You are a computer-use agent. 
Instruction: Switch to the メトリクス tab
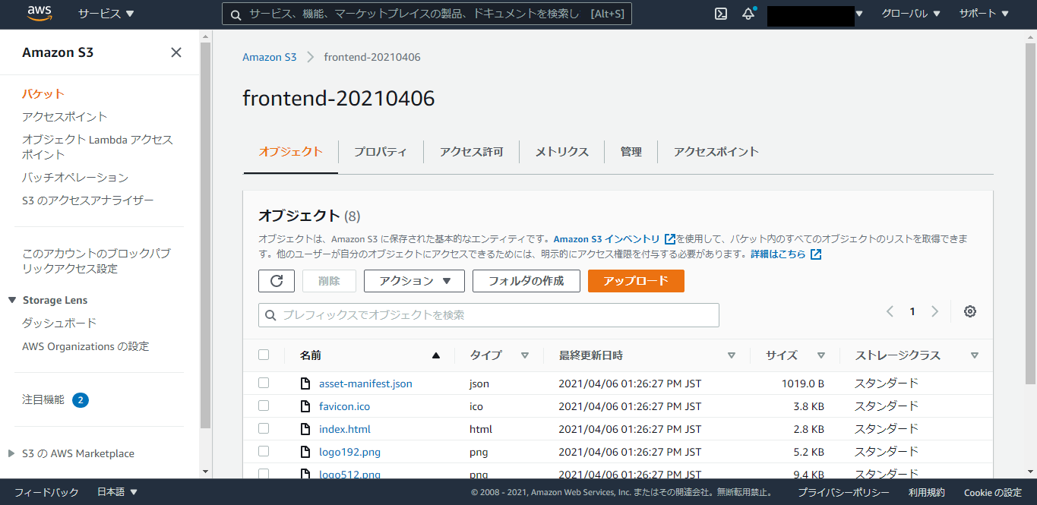tap(561, 152)
